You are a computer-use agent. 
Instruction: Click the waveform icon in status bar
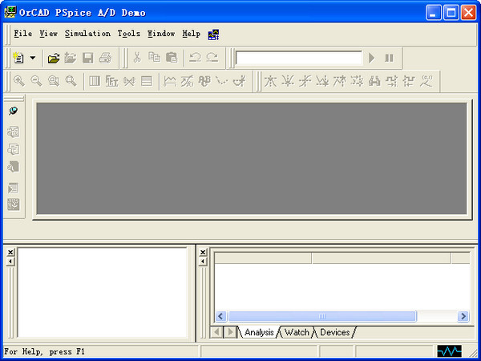click(x=449, y=351)
